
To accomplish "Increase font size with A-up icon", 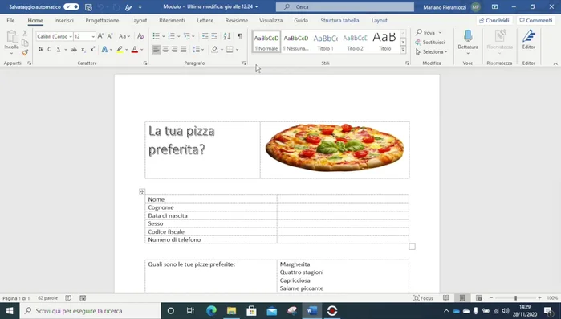I will point(100,36).
